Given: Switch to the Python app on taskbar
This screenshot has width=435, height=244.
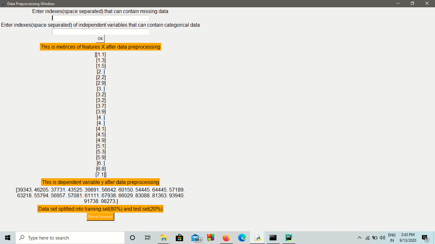Looking at the screenshot, I should 258,238.
